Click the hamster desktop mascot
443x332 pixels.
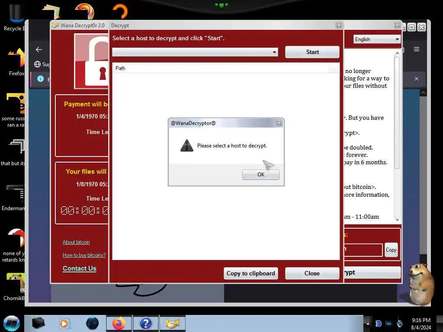pos(421,284)
